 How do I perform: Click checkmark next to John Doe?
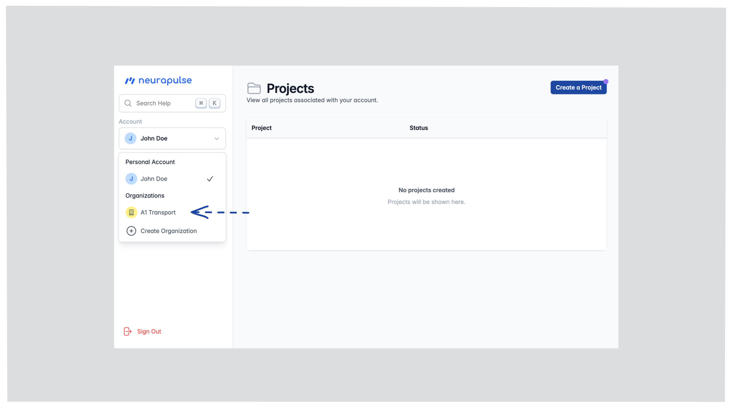point(210,179)
